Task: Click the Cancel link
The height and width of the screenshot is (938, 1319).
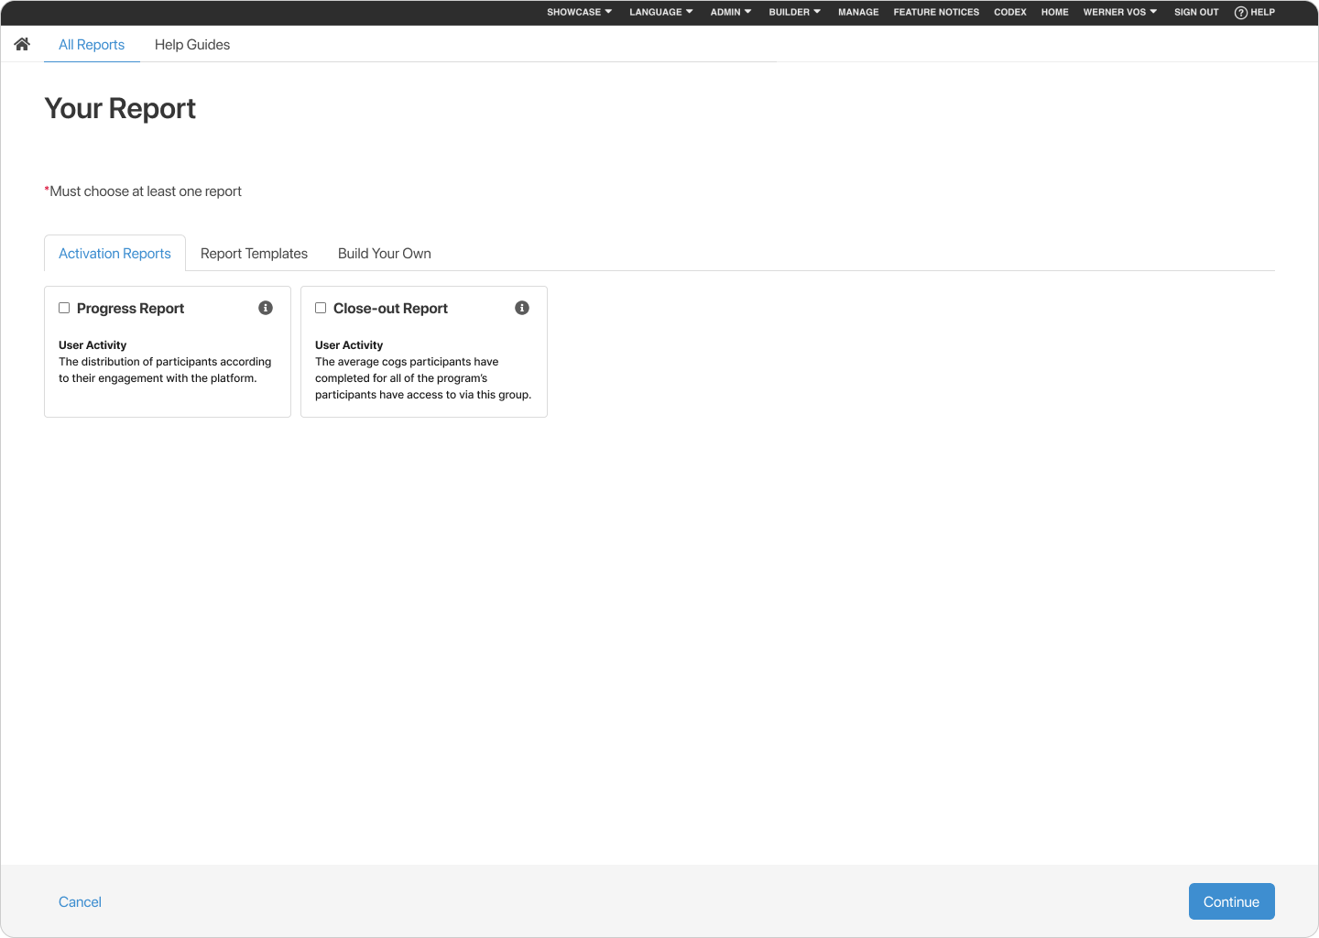Action: click(x=80, y=901)
